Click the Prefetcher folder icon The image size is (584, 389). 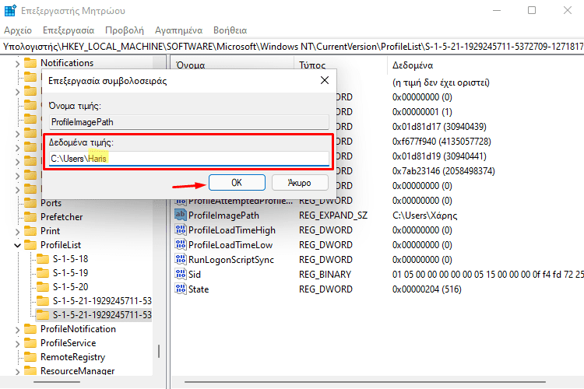point(31,217)
